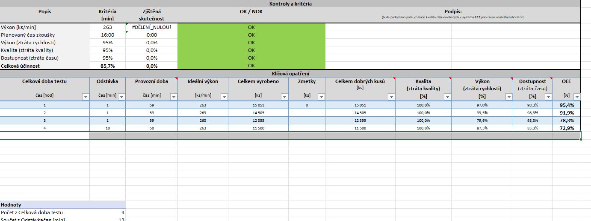
Task: Expand the Dostupnost column filter arrow
Action: pos(548,97)
